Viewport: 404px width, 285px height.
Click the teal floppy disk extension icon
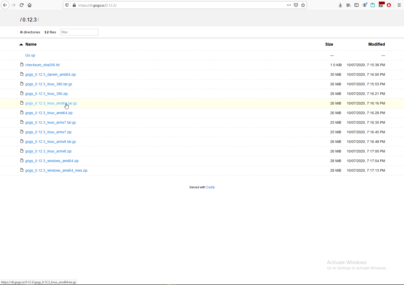click(x=373, y=5)
